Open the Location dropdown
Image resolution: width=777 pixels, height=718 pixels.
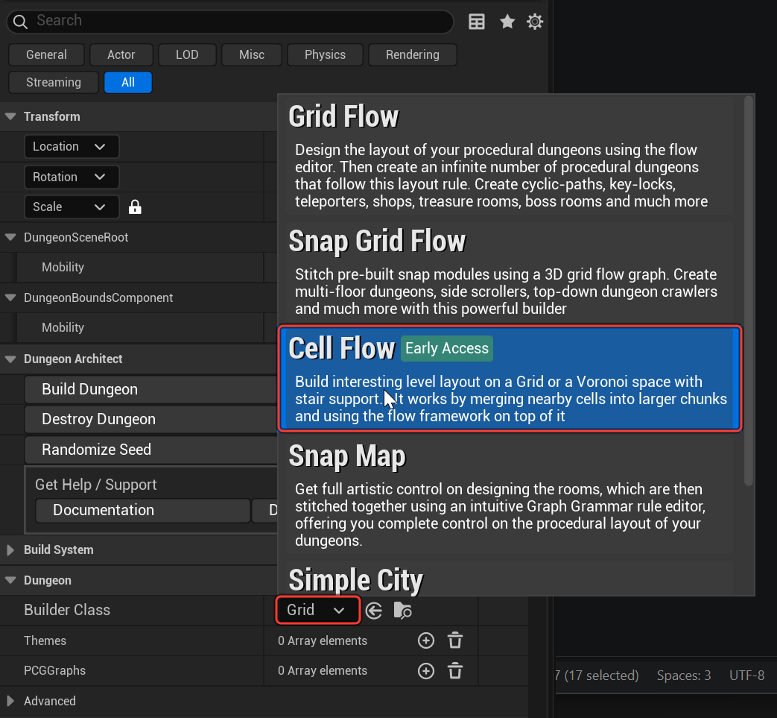click(72, 147)
